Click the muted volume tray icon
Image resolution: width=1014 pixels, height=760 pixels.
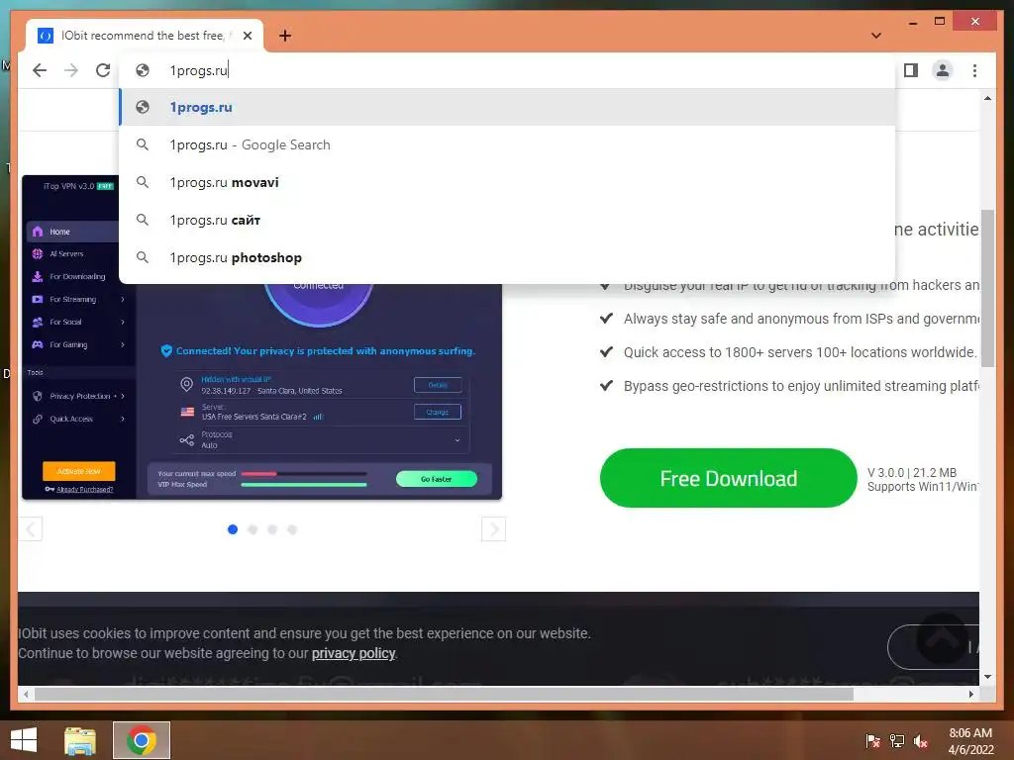pos(921,741)
